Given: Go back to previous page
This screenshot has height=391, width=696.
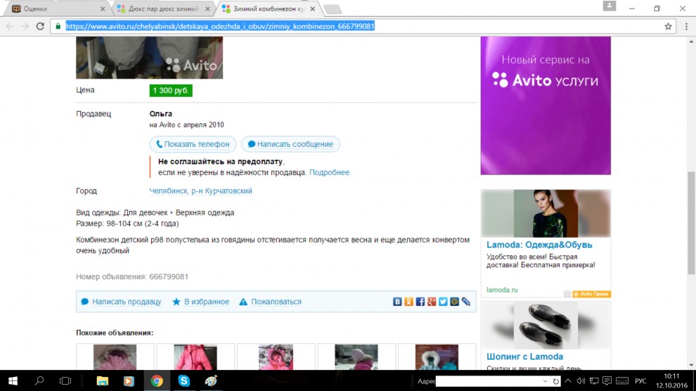Looking at the screenshot, I should tap(10, 26).
